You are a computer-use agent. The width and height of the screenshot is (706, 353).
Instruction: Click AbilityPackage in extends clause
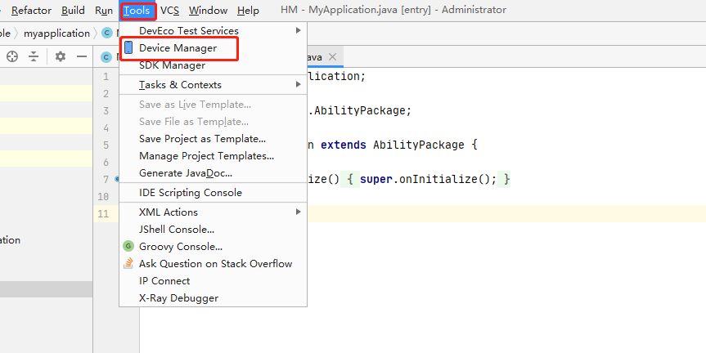coord(419,145)
